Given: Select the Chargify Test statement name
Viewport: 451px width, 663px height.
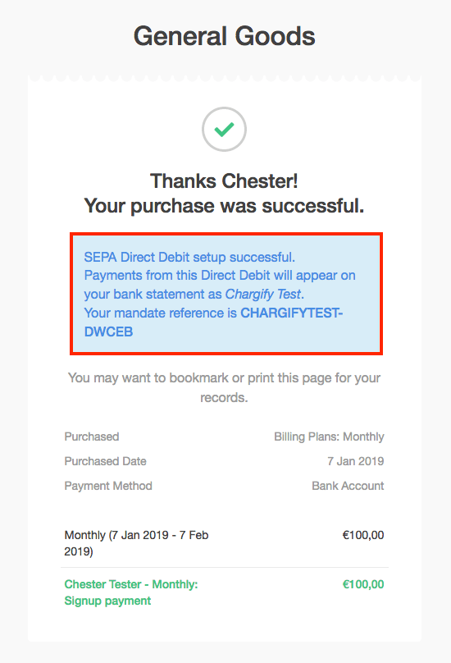Looking at the screenshot, I should [262, 294].
